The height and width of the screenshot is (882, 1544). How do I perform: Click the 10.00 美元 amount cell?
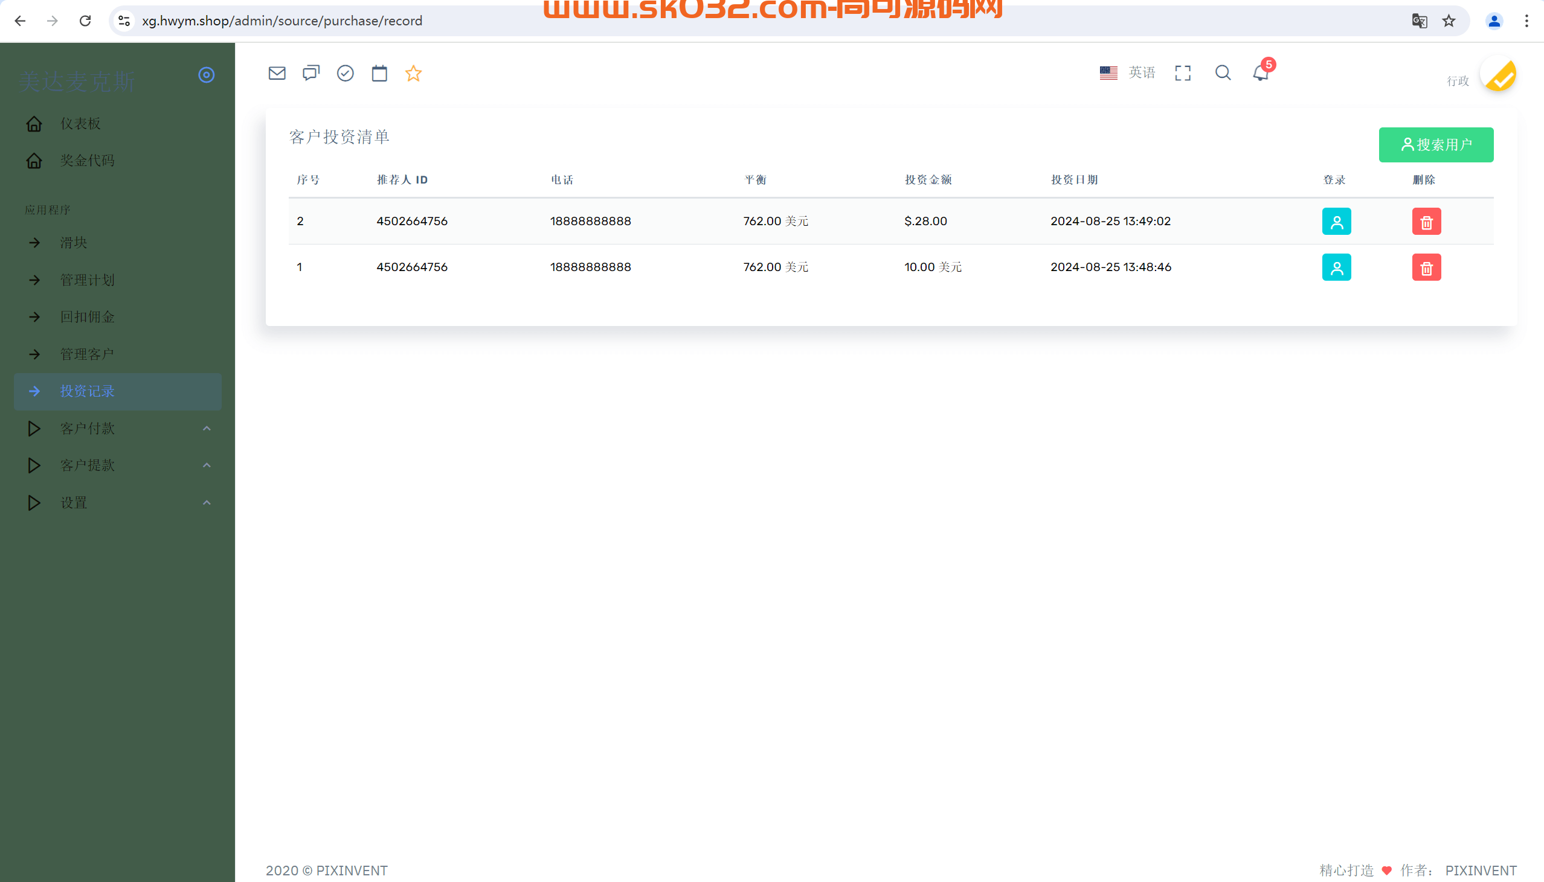click(x=933, y=267)
